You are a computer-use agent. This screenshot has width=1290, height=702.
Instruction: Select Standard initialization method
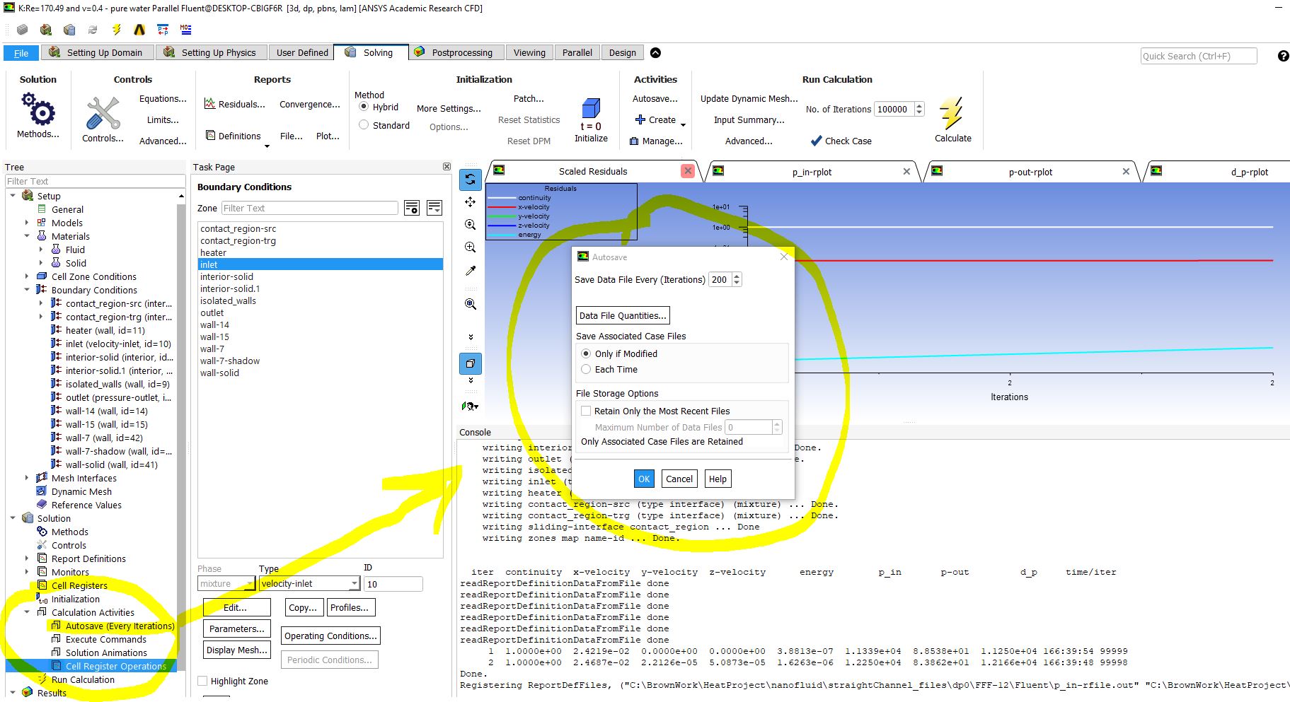364,125
